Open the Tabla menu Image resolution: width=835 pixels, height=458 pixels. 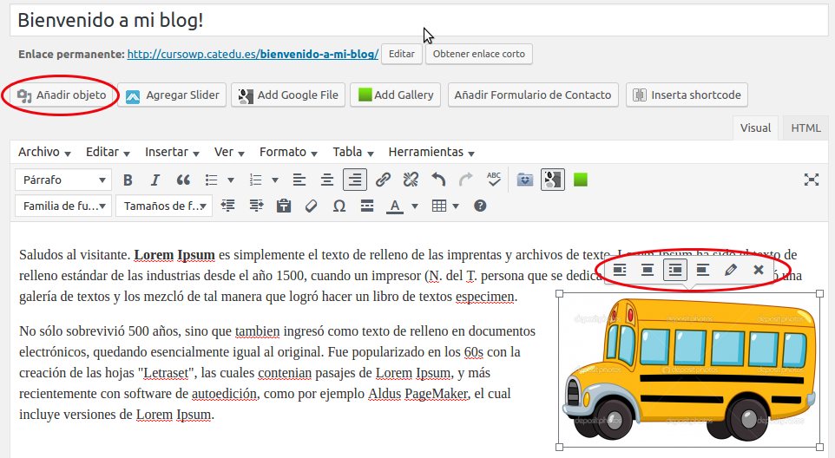pyautogui.click(x=353, y=152)
